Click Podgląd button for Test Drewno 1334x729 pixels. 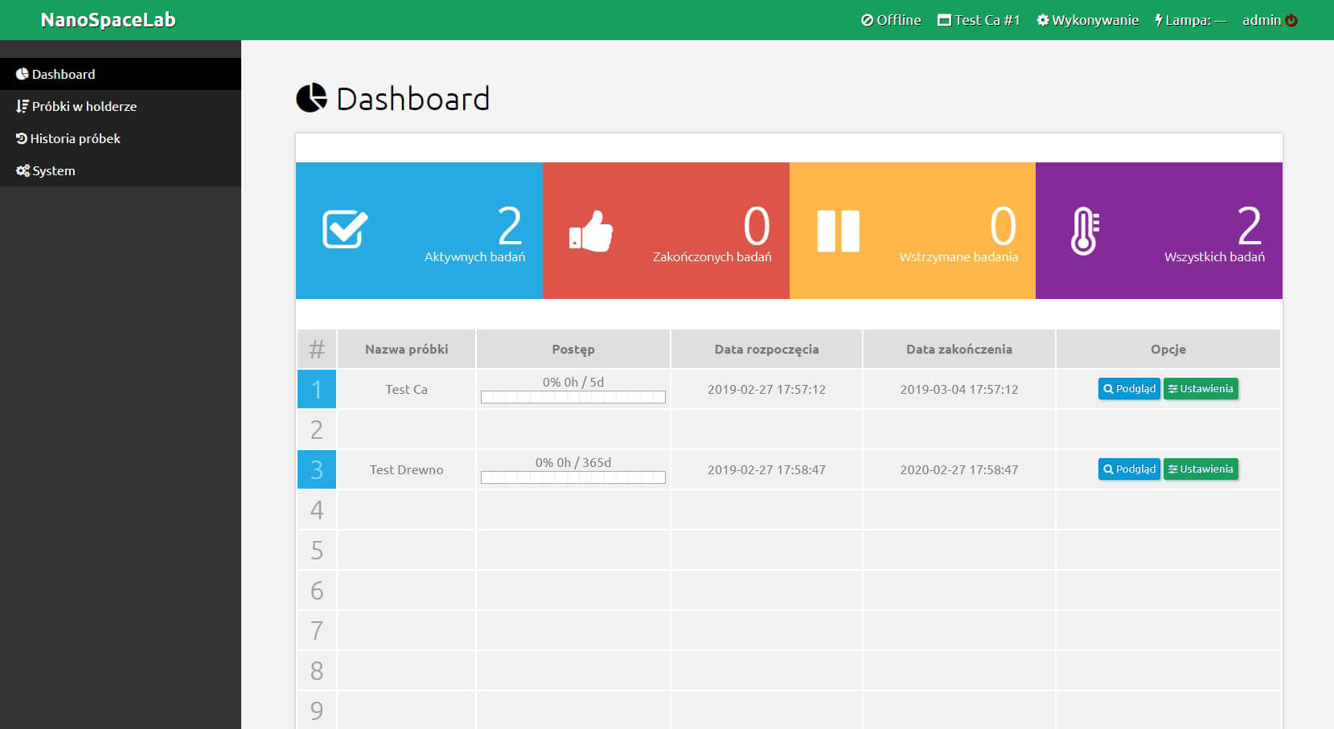1129,469
